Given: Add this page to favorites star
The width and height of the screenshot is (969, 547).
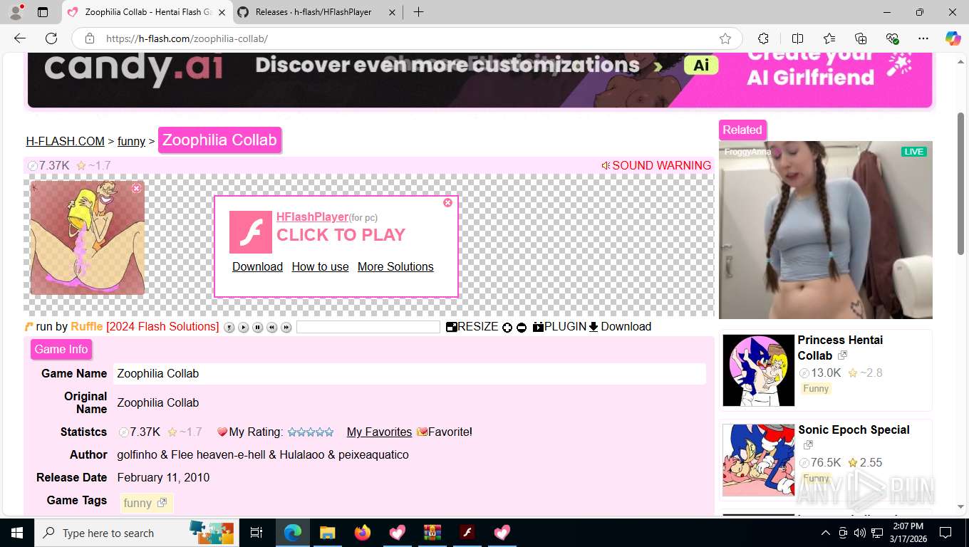Looking at the screenshot, I should (725, 38).
